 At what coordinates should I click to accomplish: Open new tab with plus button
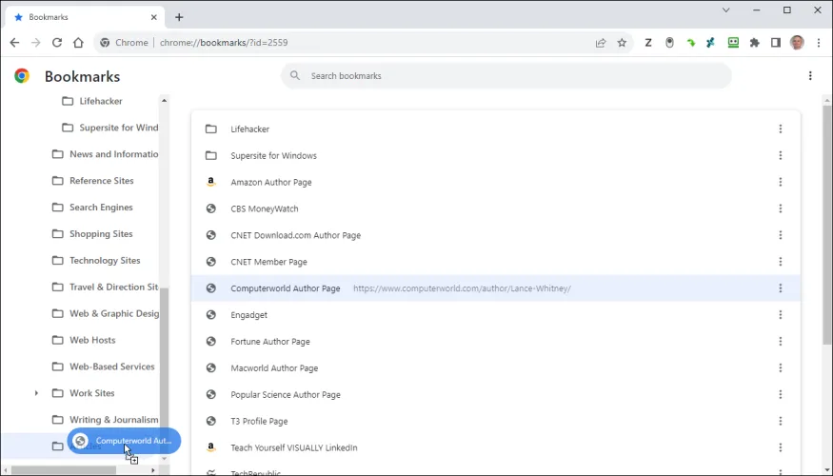tap(179, 17)
